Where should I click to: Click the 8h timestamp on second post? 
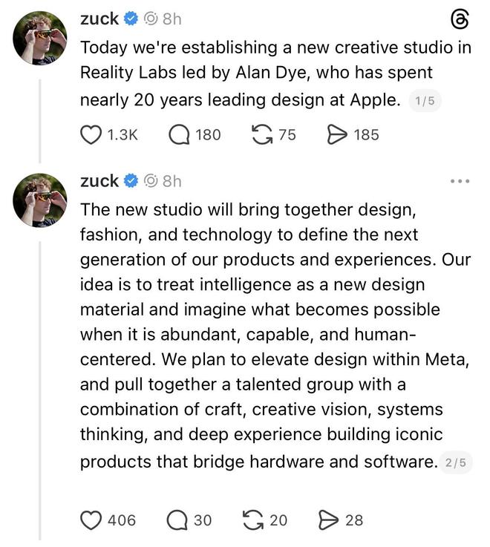(171, 181)
